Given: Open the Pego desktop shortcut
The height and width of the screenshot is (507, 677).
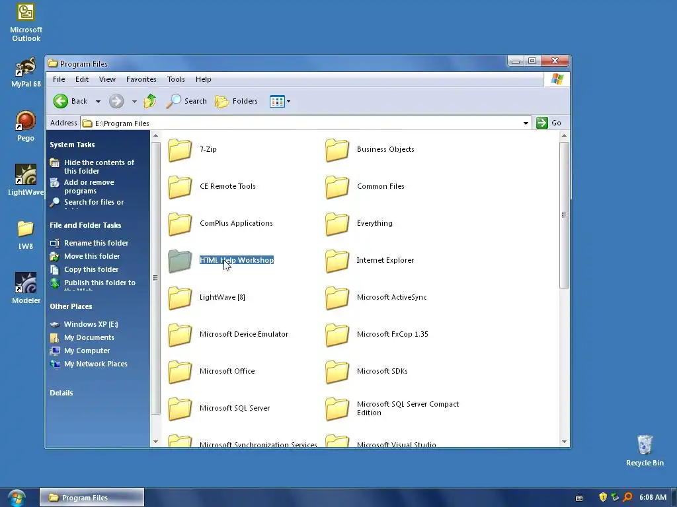Looking at the screenshot, I should pos(26,126).
